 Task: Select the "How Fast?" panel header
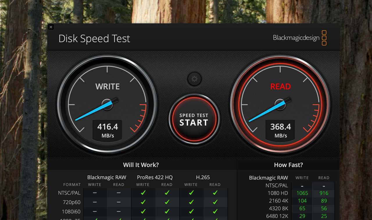click(288, 165)
